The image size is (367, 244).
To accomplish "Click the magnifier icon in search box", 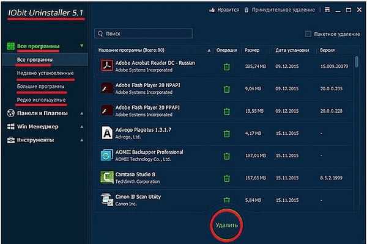I will (x=100, y=34).
